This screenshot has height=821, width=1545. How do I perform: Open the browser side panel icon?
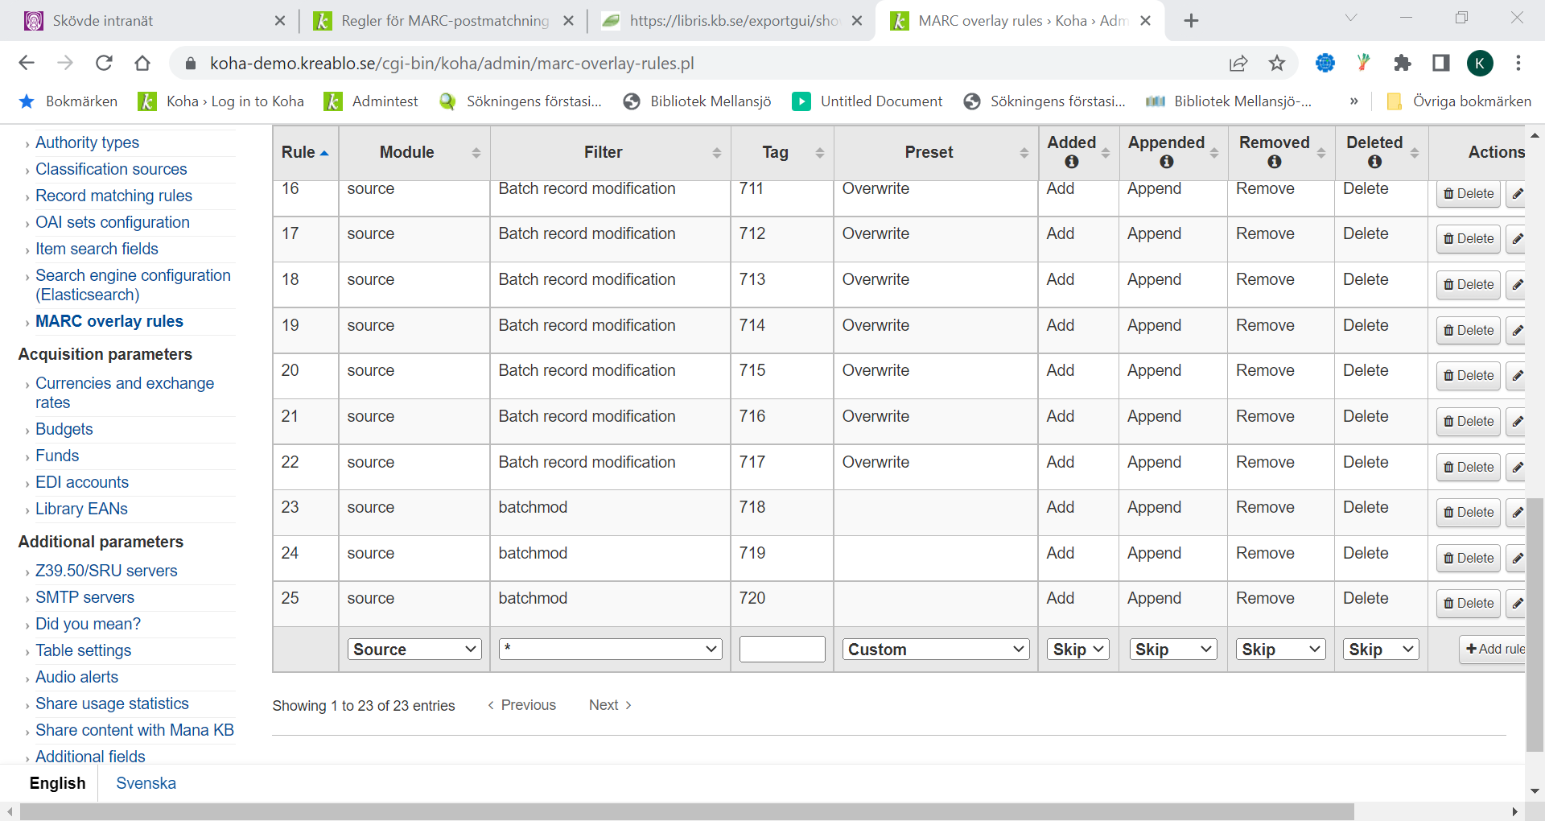point(1441,63)
